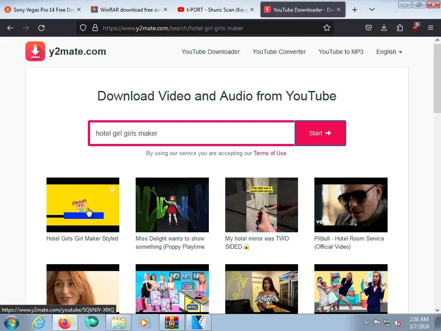
Task: Close the YouTube Downloader tab
Action: (x=339, y=9)
